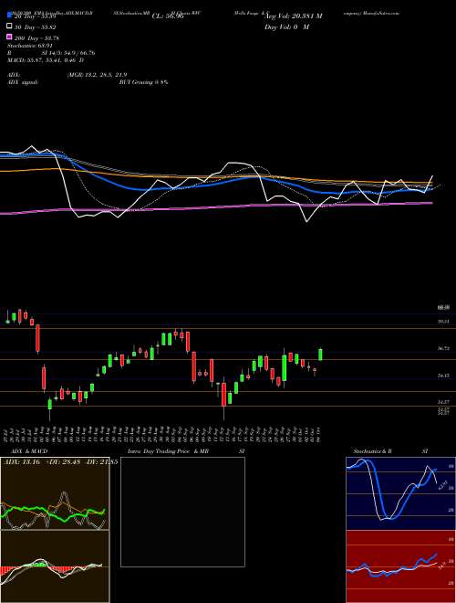Click the 51.57 price axis label
Image resolution: width=456 pixels, height=603 pixels.
[x=444, y=402]
